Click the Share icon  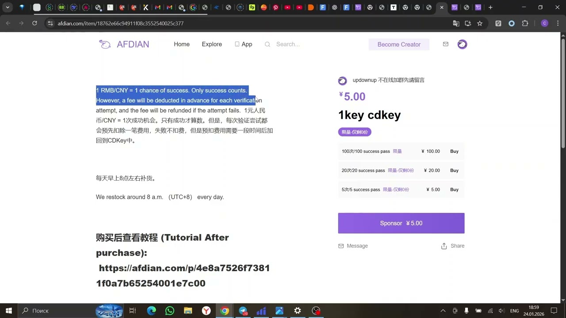pyautogui.click(x=444, y=246)
